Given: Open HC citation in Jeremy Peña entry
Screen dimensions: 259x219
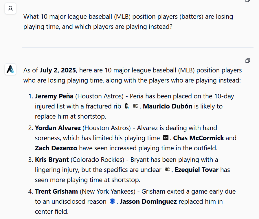Looking at the screenshot, I should point(135,106).
